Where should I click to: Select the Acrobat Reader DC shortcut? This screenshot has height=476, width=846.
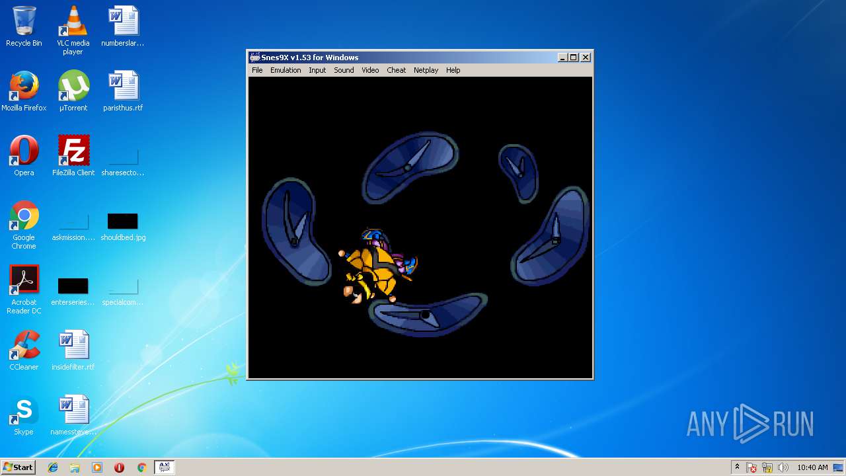click(24, 290)
